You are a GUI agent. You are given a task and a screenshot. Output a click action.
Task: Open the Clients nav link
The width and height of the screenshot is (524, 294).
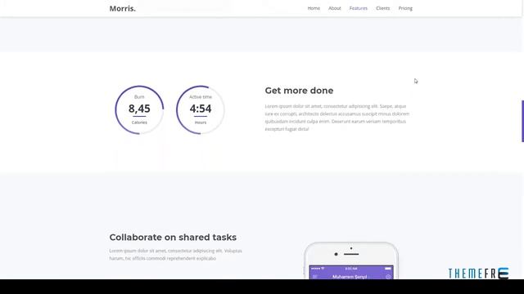[x=382, y=8]
